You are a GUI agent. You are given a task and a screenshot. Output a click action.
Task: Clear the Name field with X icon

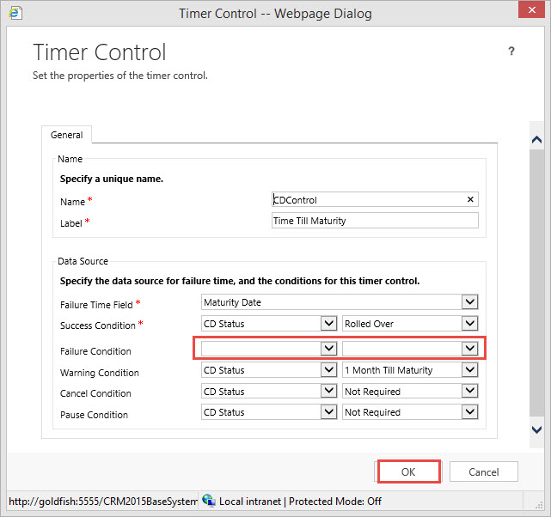pyautogui.click(x=469, y=199)
